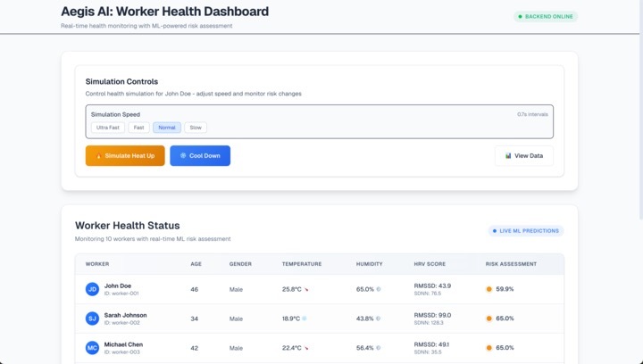Viewport: 643px width, 364px height.
Task: Start the Simulate Heat Up action
Action: [x=125, y=155]
